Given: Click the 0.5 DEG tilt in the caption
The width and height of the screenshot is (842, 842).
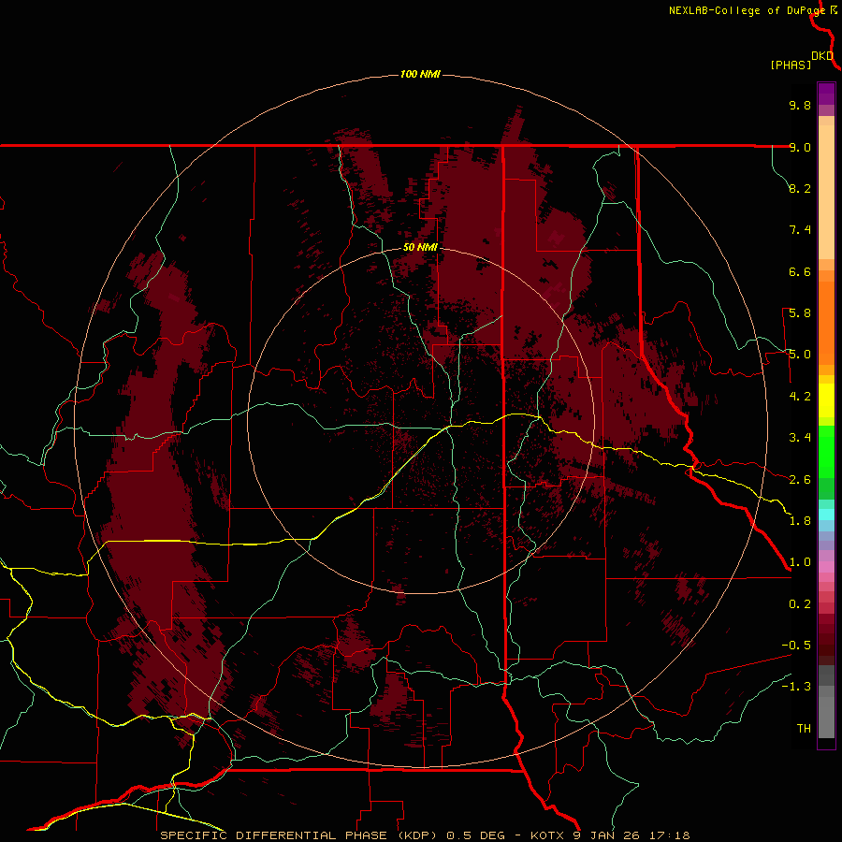Looking at the screenshot, I should point(476,835).
